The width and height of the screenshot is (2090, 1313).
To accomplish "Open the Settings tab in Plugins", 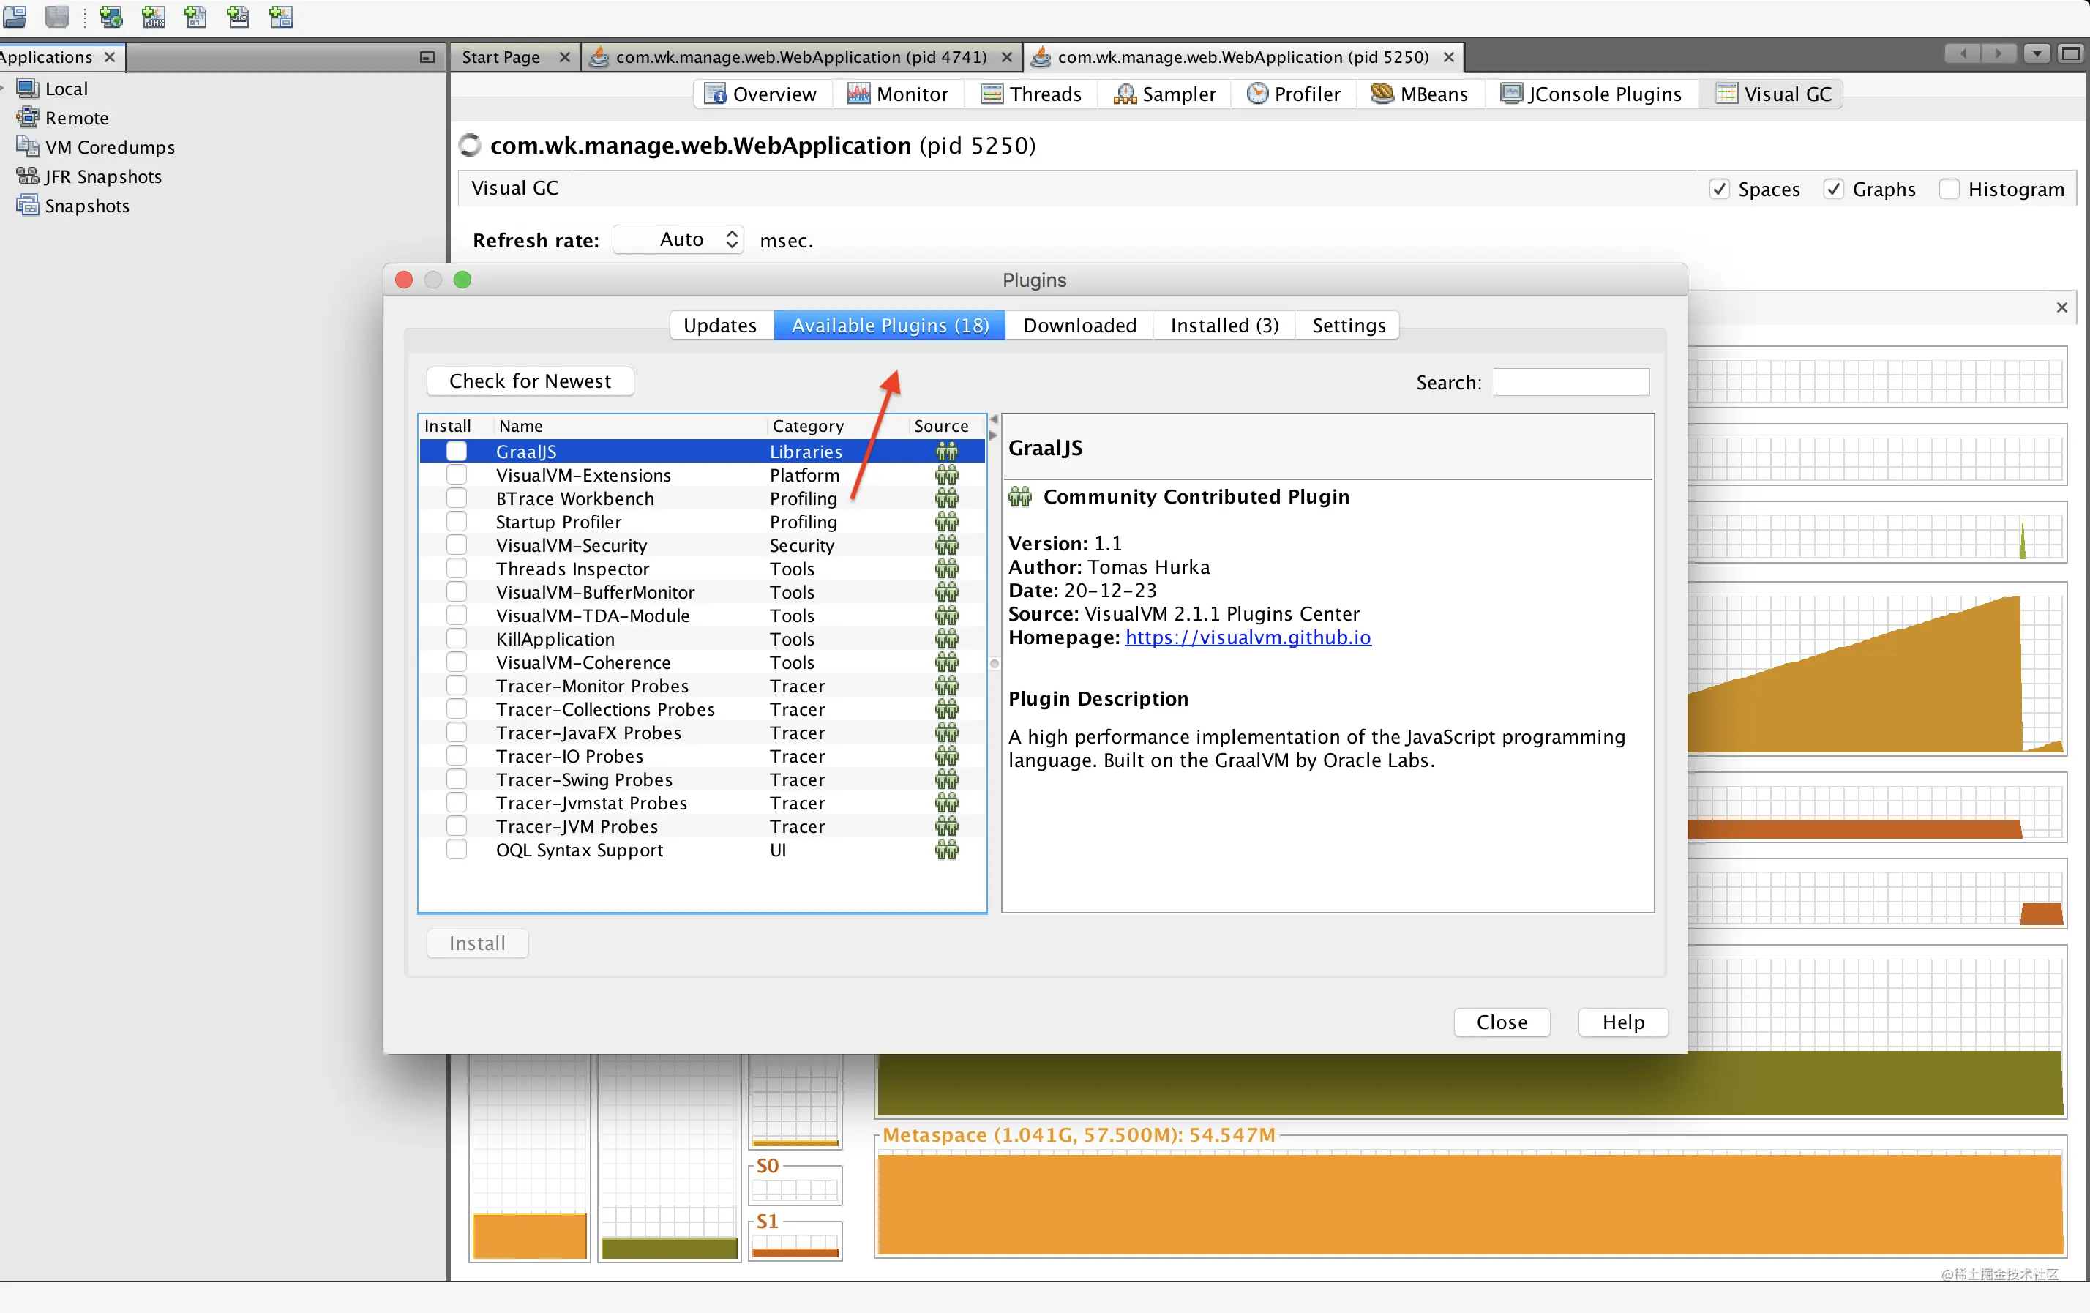I will pyautogui.click(x=1349, y=326).
